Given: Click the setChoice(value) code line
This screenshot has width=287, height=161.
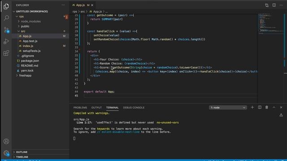Looking at the screenshot, I should pyautogui.click(x=106, y=35).
